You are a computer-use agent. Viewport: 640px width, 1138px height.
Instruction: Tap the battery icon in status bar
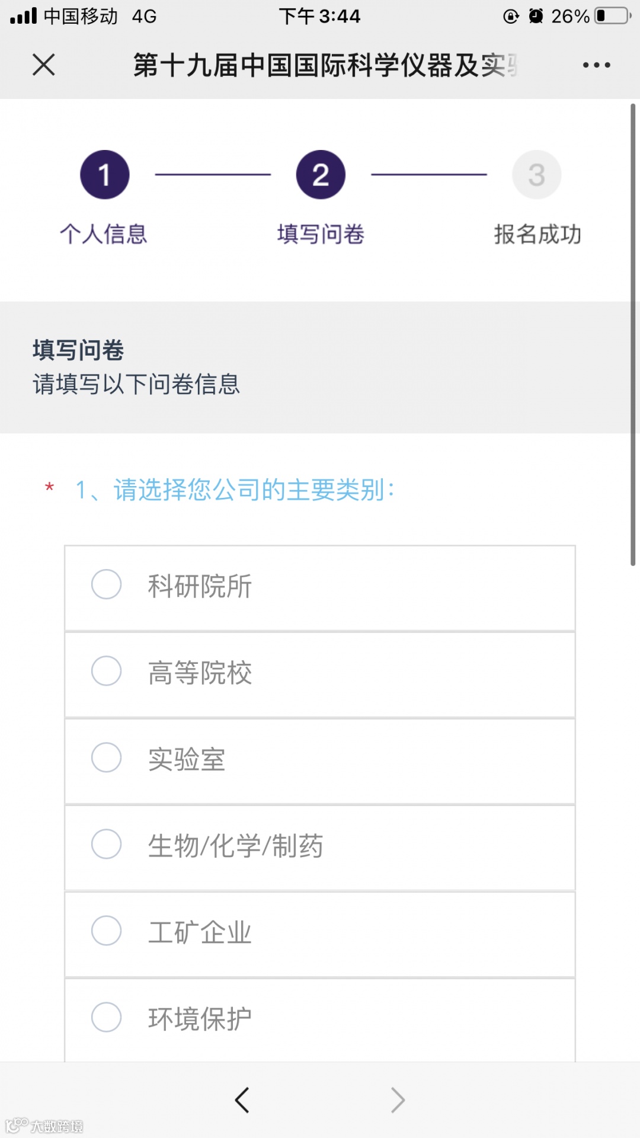pos(613,16)
